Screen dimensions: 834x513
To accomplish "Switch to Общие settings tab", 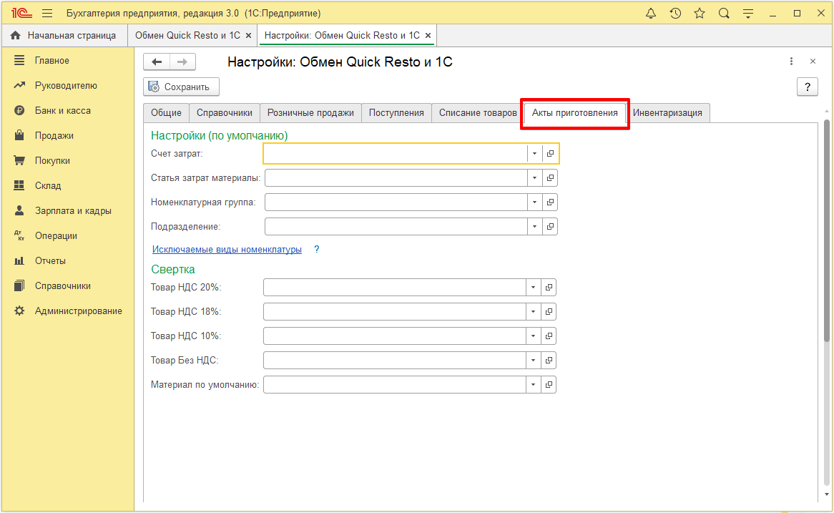I will (x=166, y=113).
